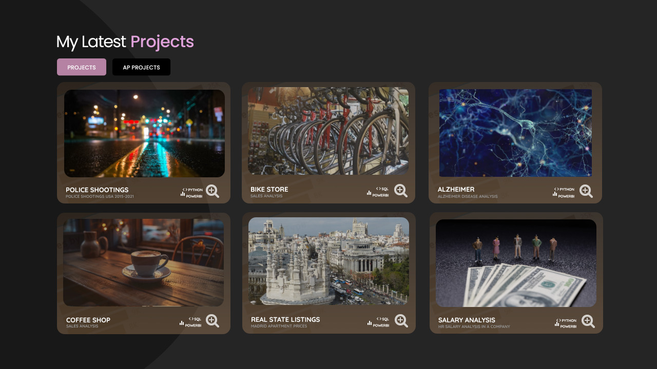Click the bicycle shop thumbnail image
This screenshot has height=369, width=657.
point(328,131)
